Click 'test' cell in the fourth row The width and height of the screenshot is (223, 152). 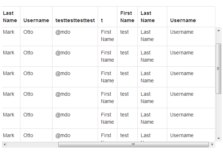(124, 94)
